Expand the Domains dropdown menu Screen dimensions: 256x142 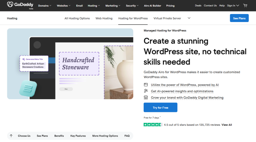point(45,6)
